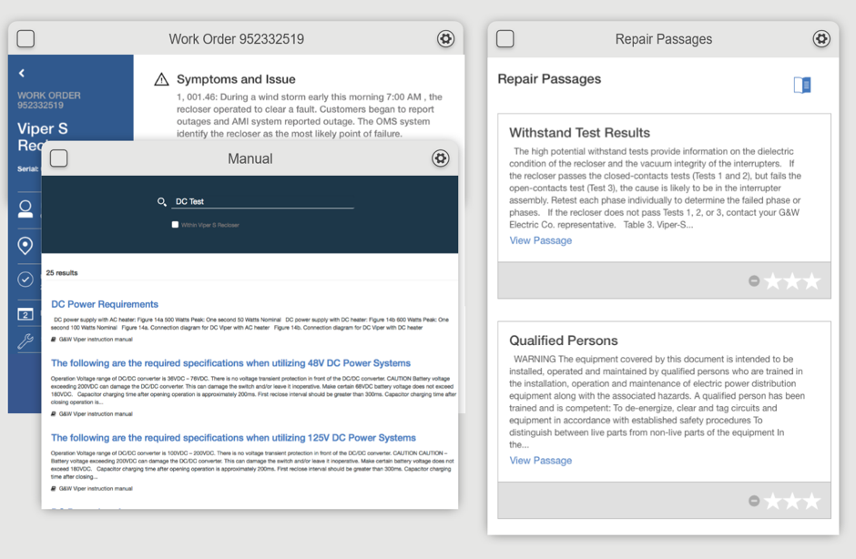856x559 pixels.
Task: View Passage for Qualified Persons
Action: [x=541, y=461]
